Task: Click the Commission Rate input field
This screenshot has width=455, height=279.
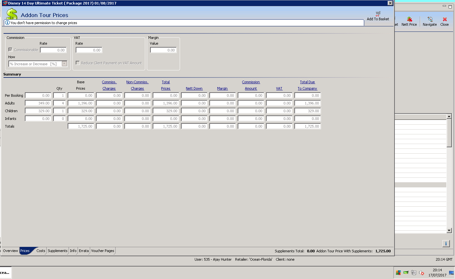Action: click(53, 50)
